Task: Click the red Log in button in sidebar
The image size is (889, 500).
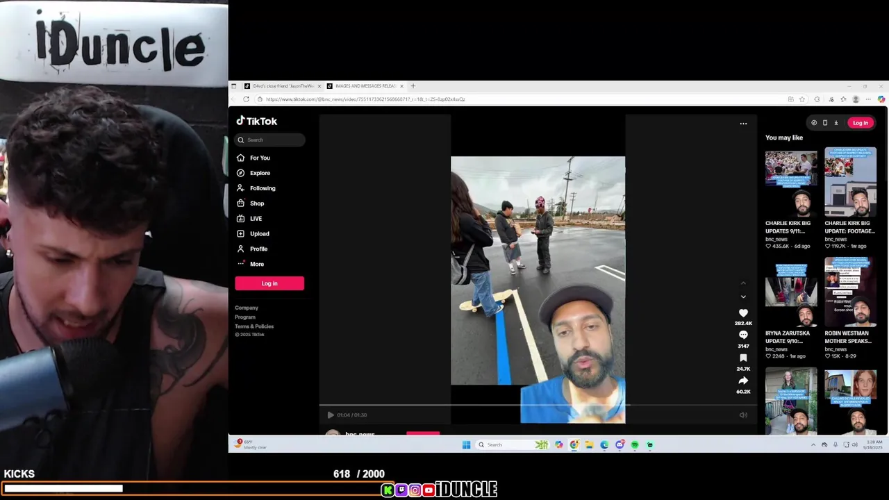Action: pyautogui.click(x=269, y=283)
